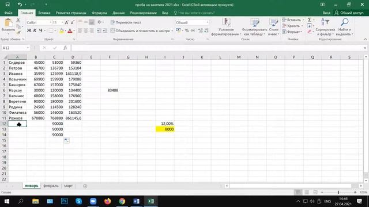This screenshot has width=369, height=207.
Task: Click Format (Формат) cells button
Action: pos(292,32)
